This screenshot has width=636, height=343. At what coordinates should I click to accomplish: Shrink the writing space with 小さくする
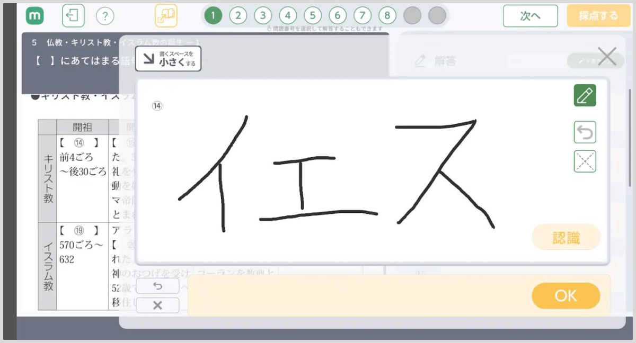168,59
